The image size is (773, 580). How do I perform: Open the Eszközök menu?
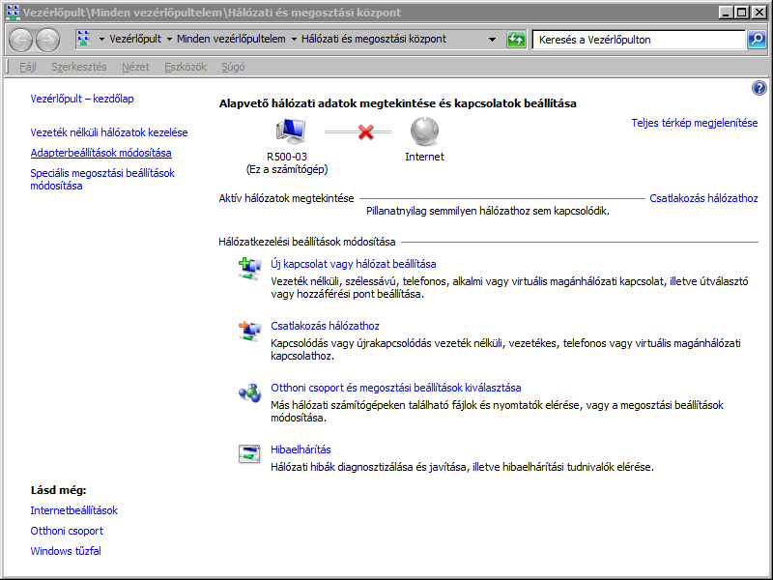pos(186,67)
